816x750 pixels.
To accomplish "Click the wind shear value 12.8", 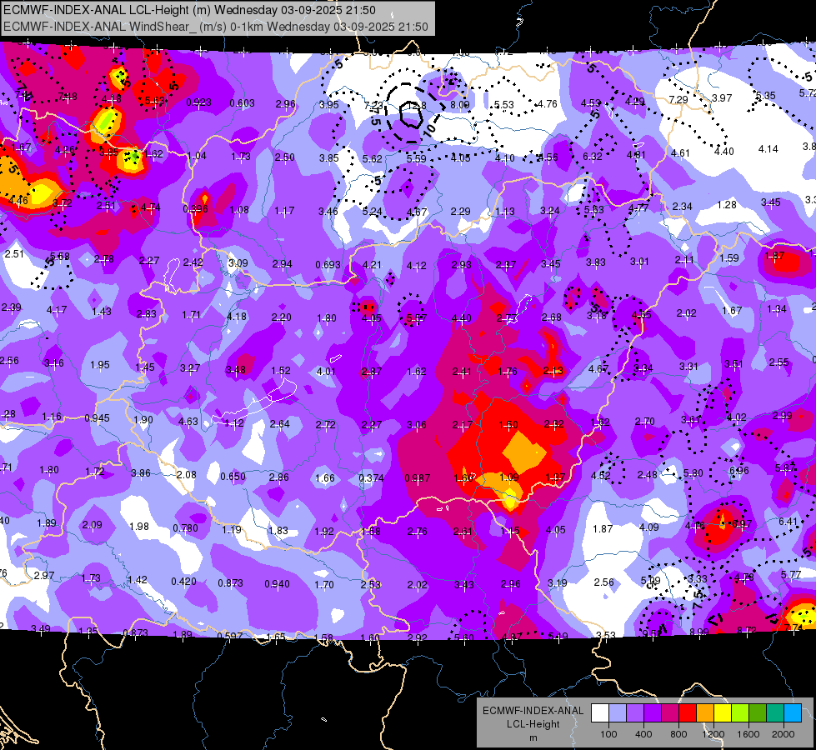I will [x=416, y=106].
